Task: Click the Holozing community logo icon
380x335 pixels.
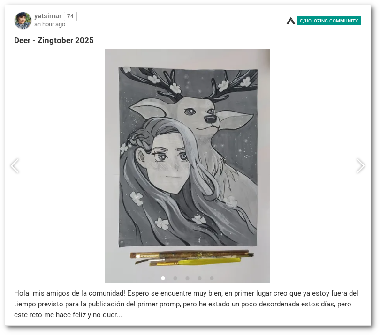Action: [290, 21]
